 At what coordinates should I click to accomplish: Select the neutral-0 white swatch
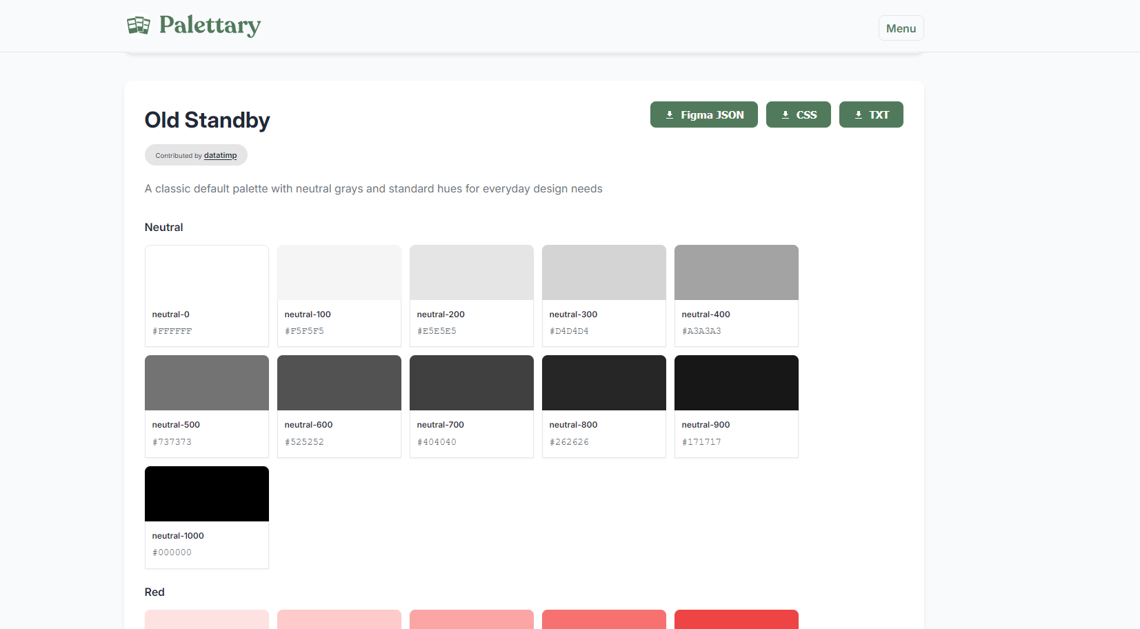click(x=206, y=272)
